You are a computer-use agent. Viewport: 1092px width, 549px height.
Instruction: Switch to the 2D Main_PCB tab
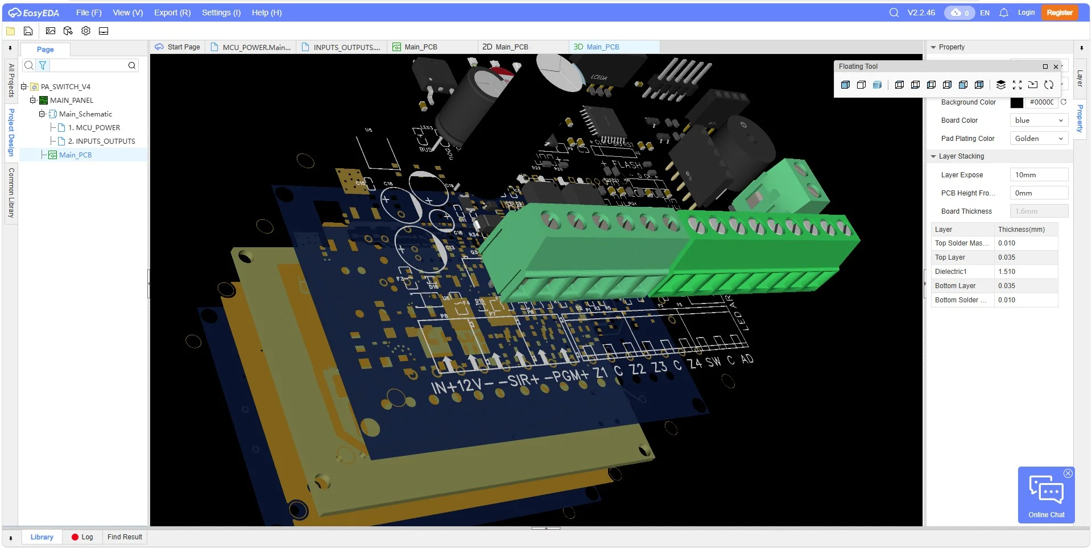pyautogui.click(x=510, y=47)
